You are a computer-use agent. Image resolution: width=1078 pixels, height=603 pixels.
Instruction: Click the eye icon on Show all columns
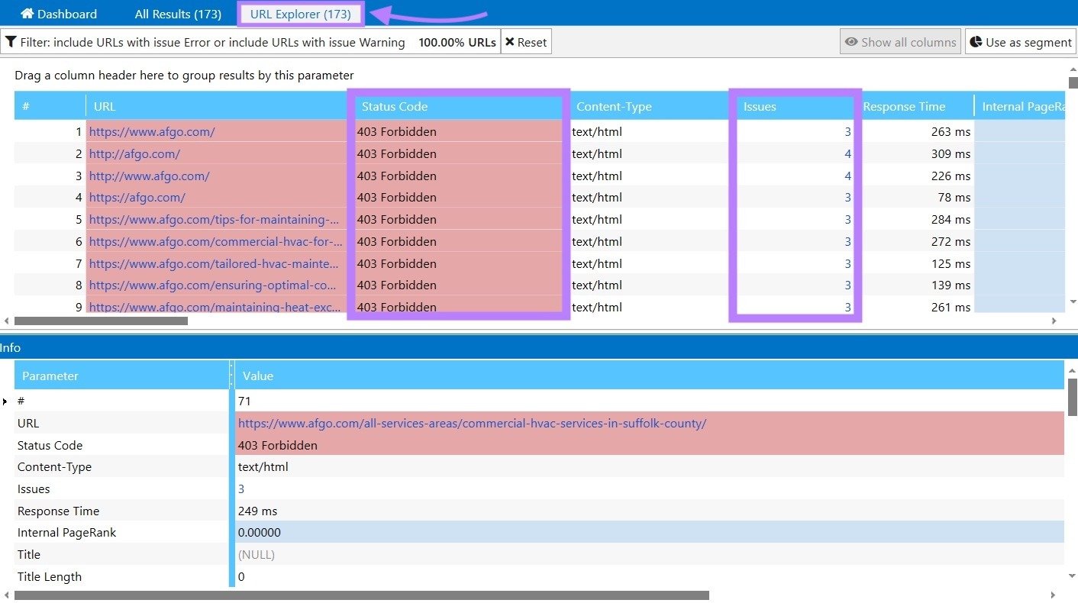tap(851, 41)
